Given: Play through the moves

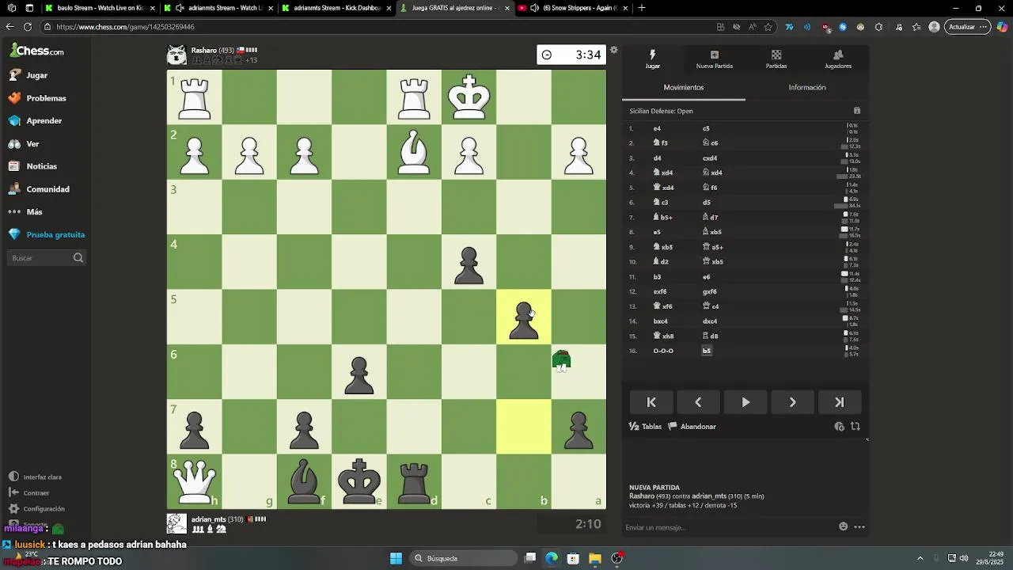Looking at the screenshot, I should tap(746, 402).
